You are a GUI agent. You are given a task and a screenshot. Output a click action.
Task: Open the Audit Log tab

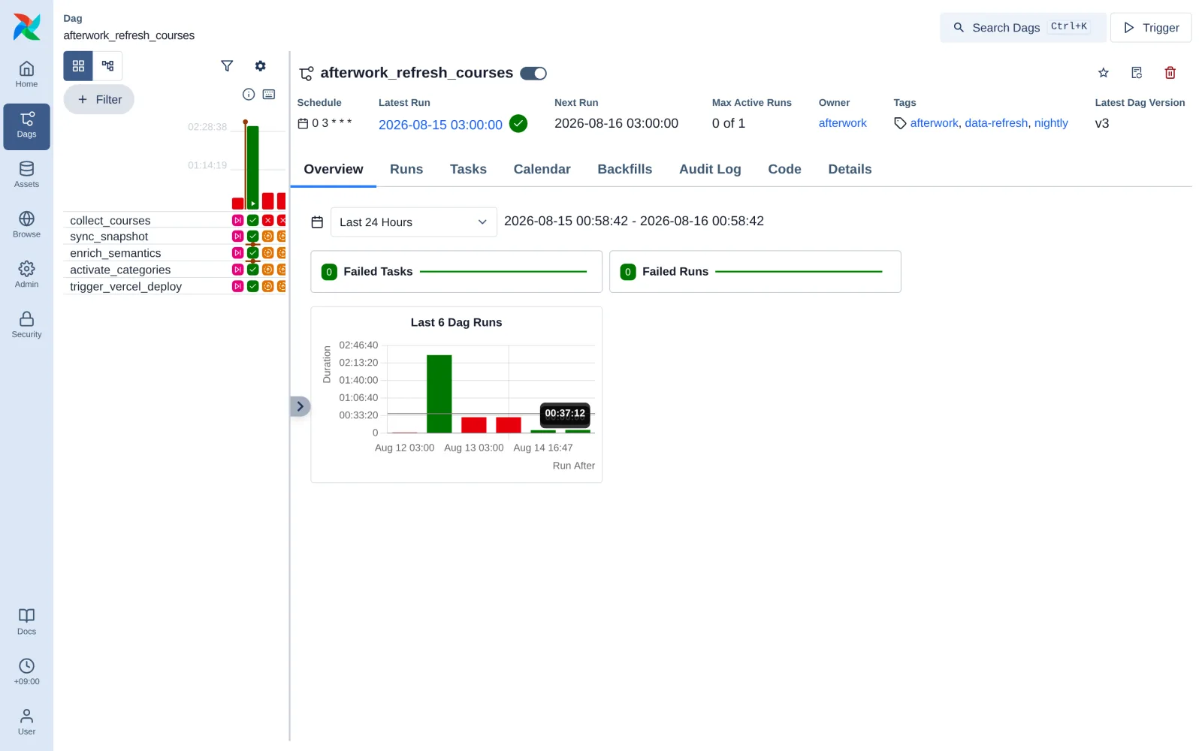click(710, 169)
